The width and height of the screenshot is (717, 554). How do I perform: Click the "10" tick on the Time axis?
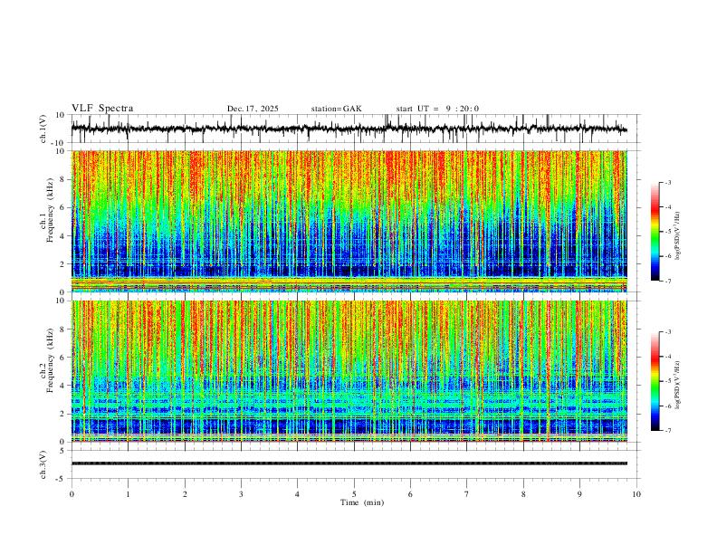point(636,494)
